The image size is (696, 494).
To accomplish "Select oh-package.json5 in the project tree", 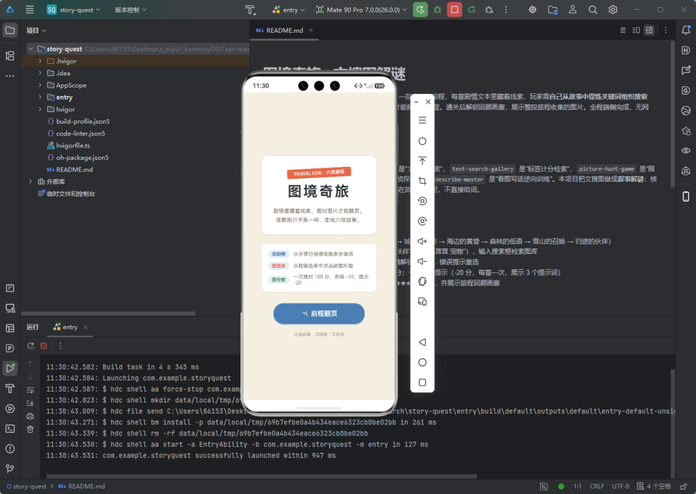I will 78,157.
